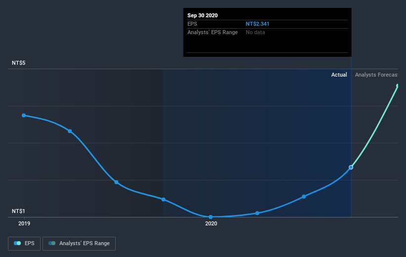Click the Actual label
Screen dimensions: 406x257
[339, 75]
